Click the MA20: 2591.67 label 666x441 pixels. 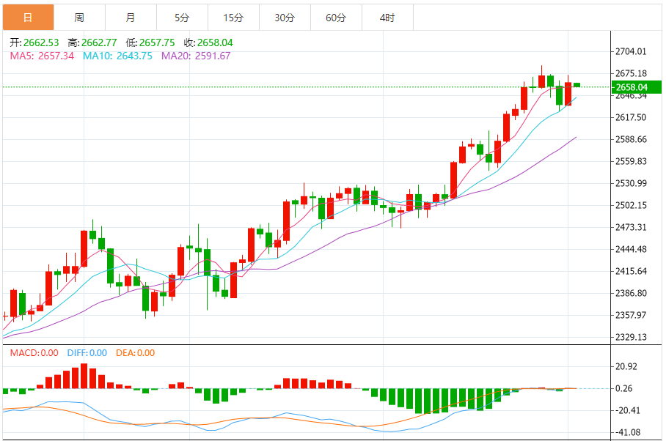pos(196,56)
